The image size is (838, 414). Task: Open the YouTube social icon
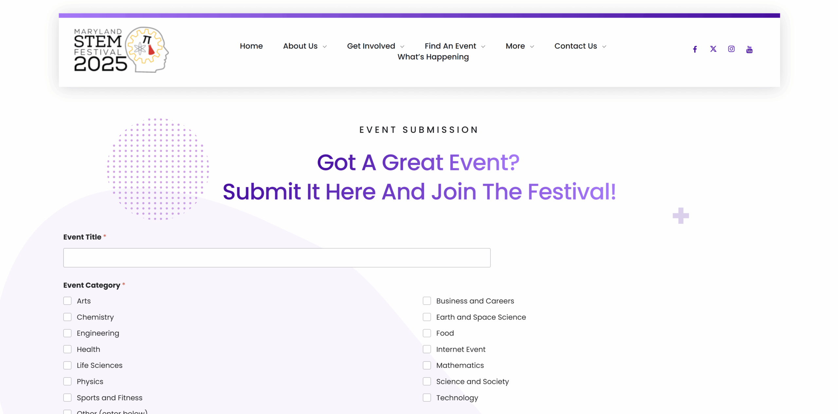(x=749, y=49)
